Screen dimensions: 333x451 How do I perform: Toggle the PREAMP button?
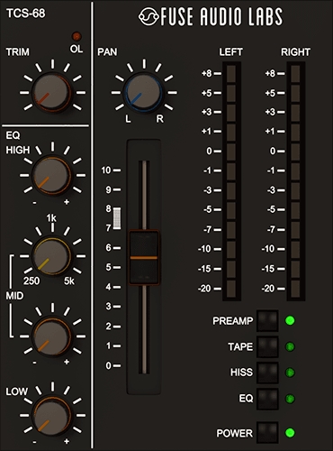point(267,321)
